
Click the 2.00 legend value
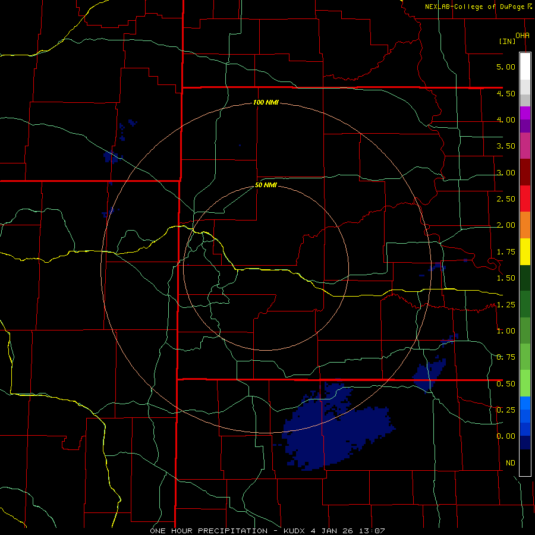pyautogui.click(x=506, y=225)
